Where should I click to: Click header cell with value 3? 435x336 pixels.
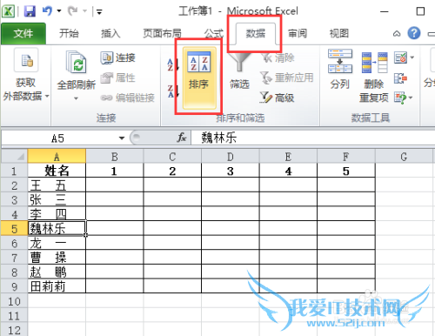coord(231,171)
